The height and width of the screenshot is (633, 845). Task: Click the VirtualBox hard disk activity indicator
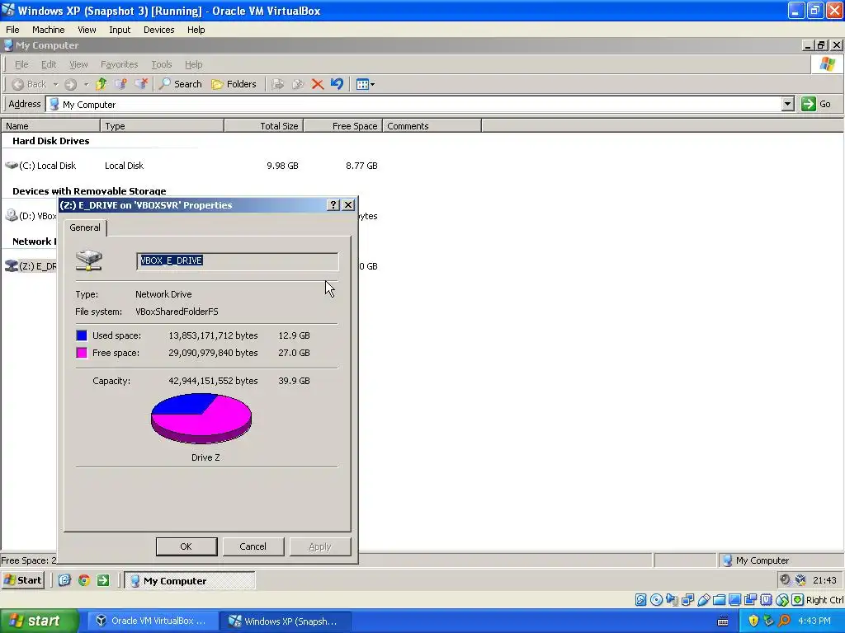(640, 600)
